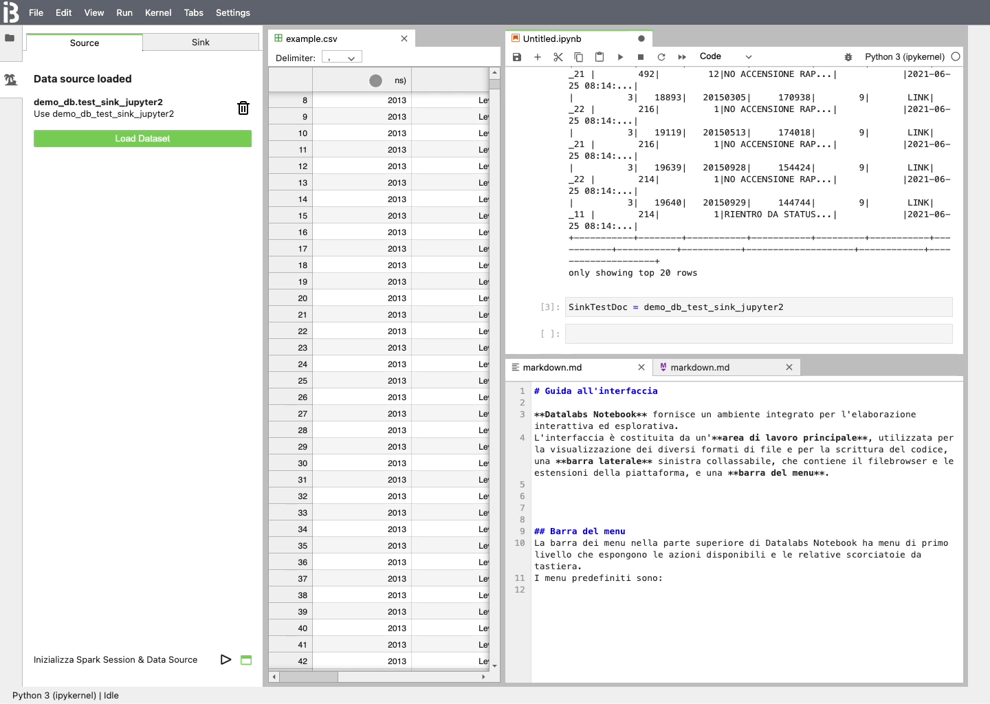The image size is (990, 704).
Task: Insert a new cell below
Action: point(538,56)
